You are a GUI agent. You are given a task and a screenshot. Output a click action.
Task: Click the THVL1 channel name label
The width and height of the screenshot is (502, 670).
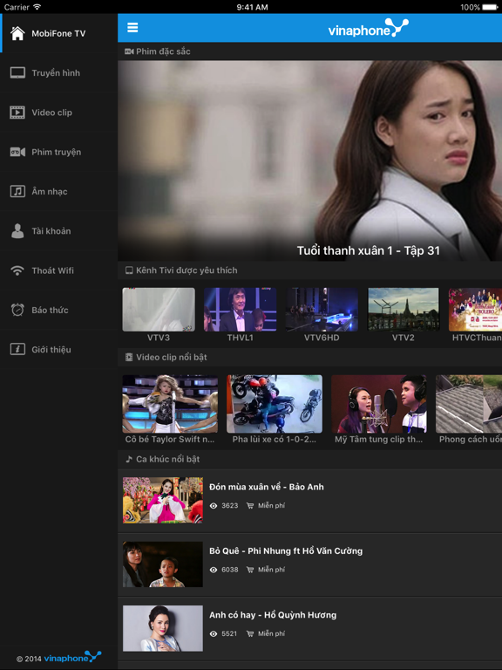click(x=240, y=338)
